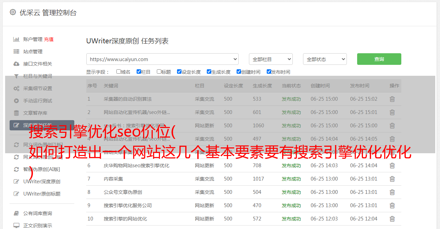
Task: Open the 全部栏目 dropdown
Action: click(271, 59)
